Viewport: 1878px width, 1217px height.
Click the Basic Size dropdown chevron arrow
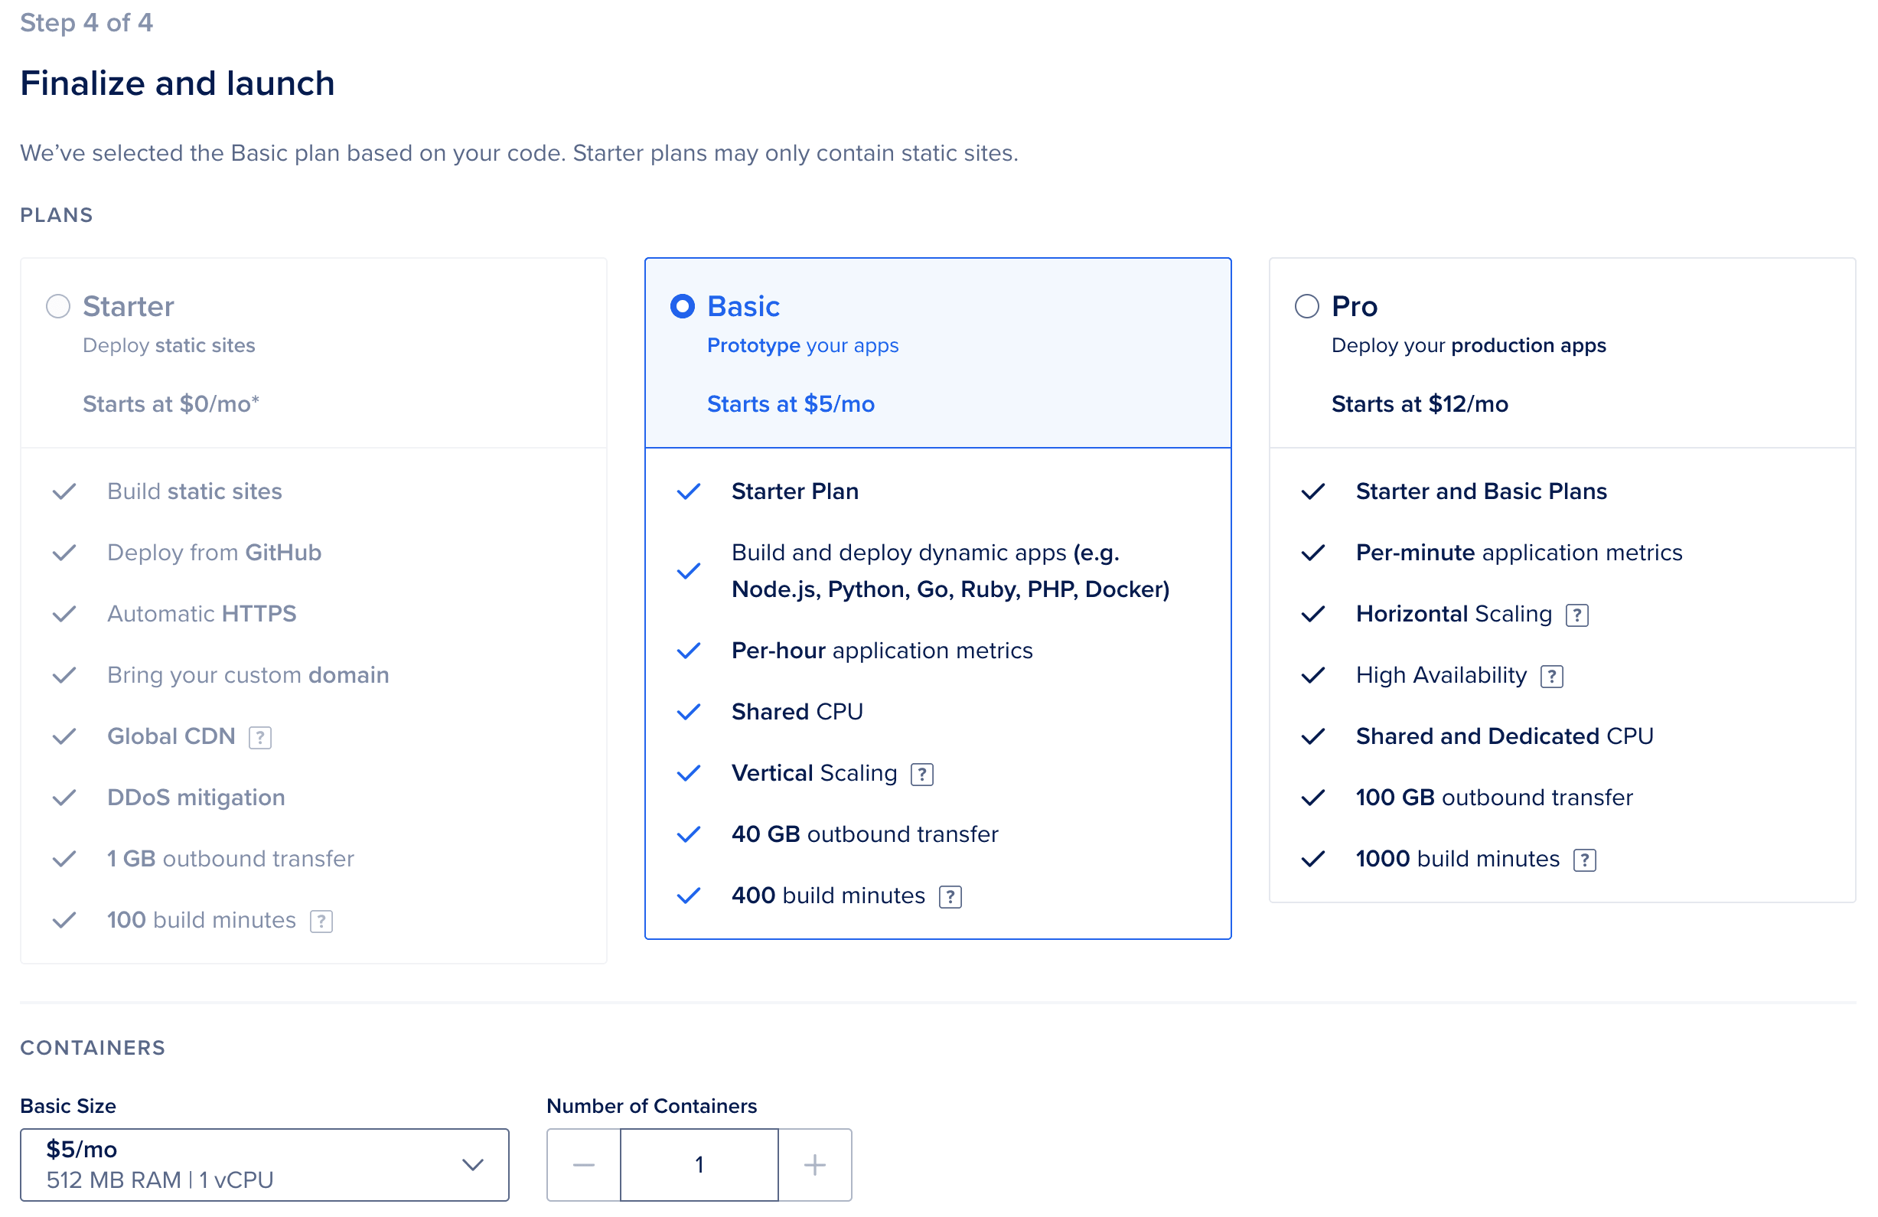(473, 1165)
